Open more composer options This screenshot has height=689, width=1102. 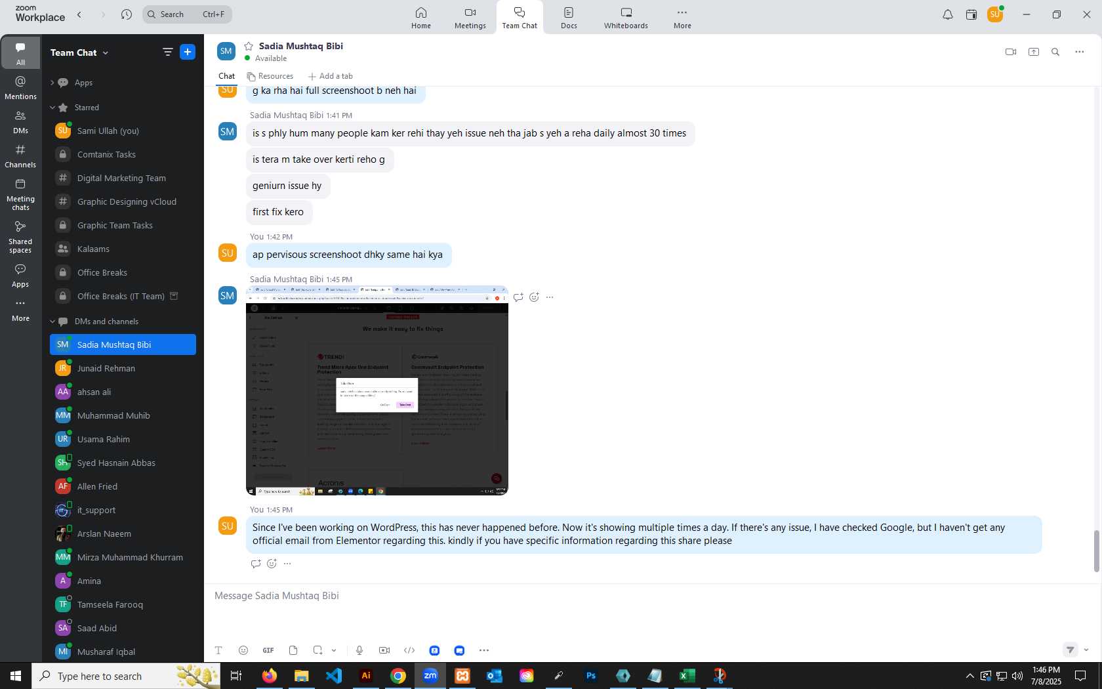point(484,650)
